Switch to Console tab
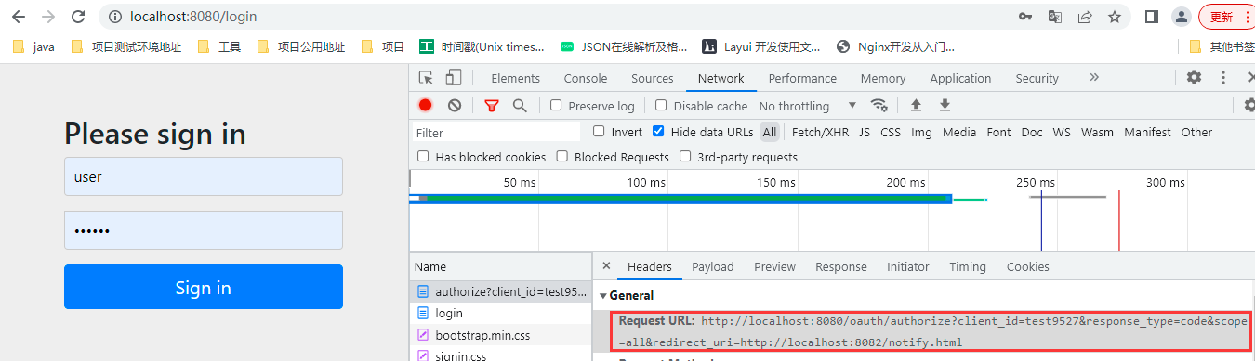This screenshot has width=1255, height=361. [586, 79]
